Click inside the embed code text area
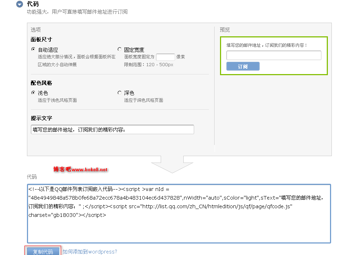 click(179, 214)
